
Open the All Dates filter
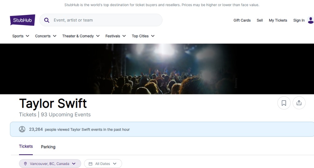pos(103,164)
